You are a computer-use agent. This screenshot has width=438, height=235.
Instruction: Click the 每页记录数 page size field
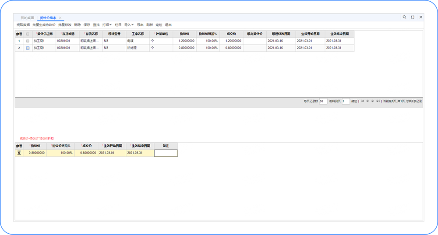(323, 101)
